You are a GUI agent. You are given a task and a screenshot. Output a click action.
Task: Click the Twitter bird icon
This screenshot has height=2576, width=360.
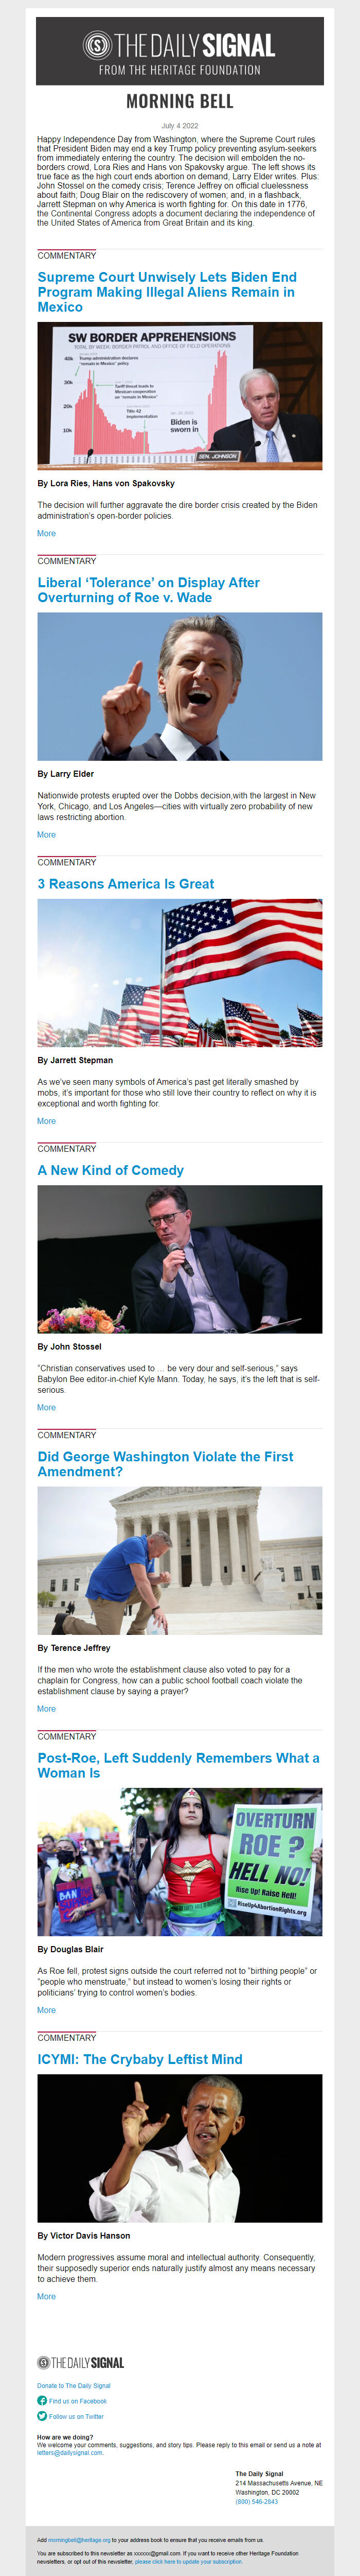pyautogui.click(x=42, y=2416)
